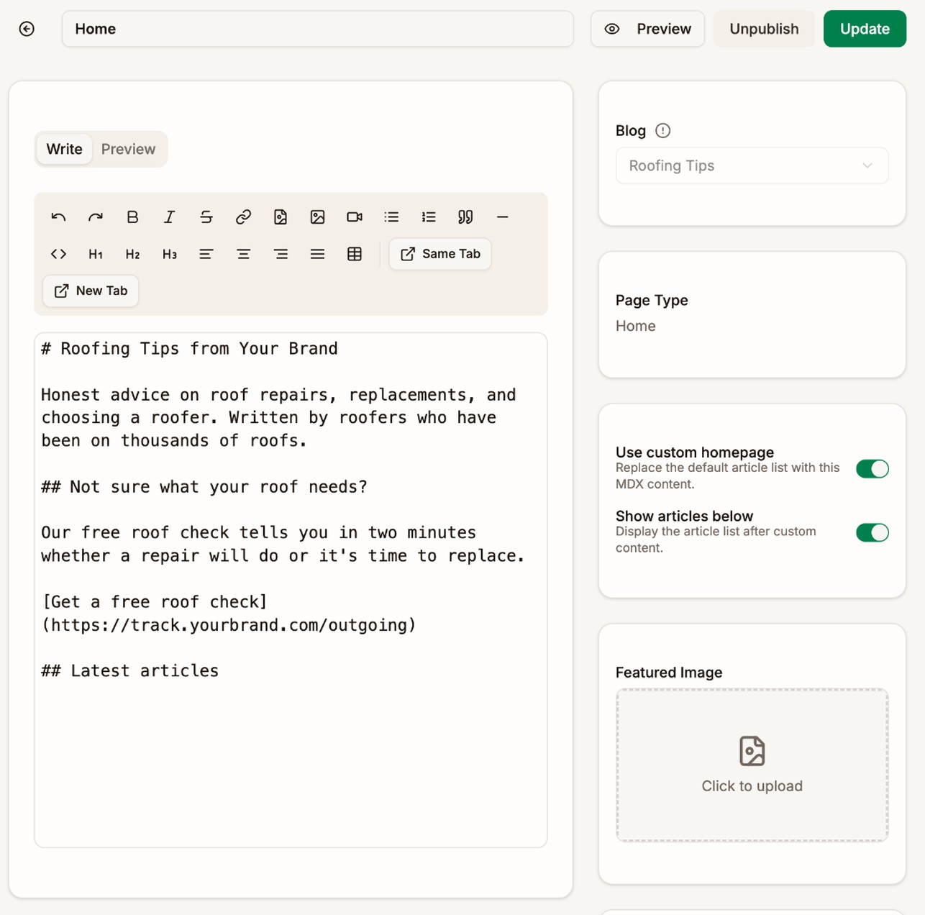This screenshot has width=925, height=915.
Task: Apply italic formatting
Action: 170,217
